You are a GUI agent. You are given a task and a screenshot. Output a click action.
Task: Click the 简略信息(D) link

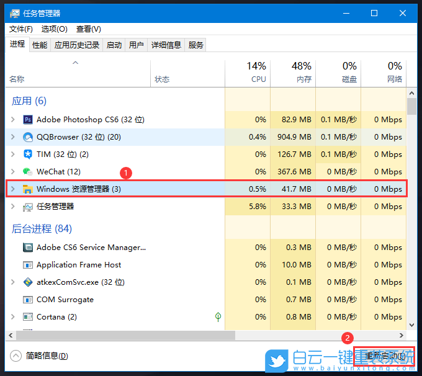tap(47, 356)
